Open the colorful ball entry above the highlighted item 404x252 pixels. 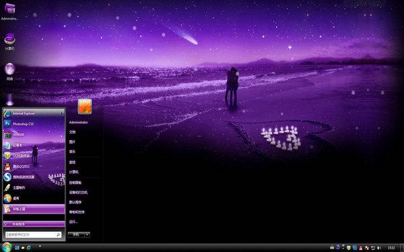[34, 198]
